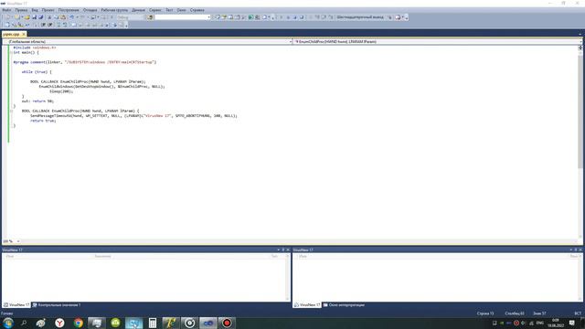This screenshot has width=585, height=329.
Task: Open the solution configuration Debug dropdown
Action: point(130,17)
